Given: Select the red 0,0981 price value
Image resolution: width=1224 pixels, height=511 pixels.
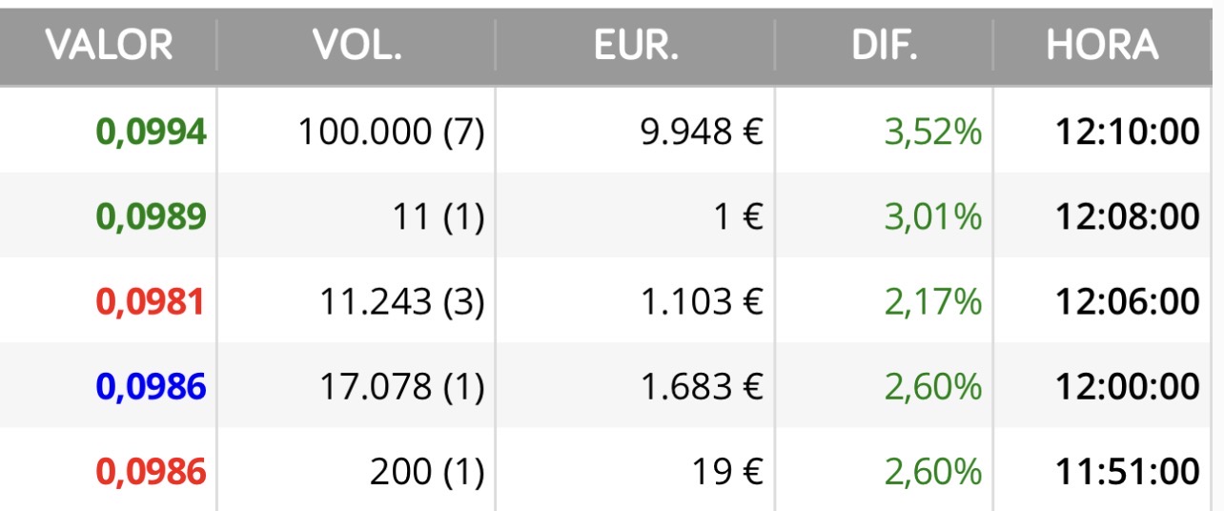Looking at the screenshot, I should (x=152, y=302).
